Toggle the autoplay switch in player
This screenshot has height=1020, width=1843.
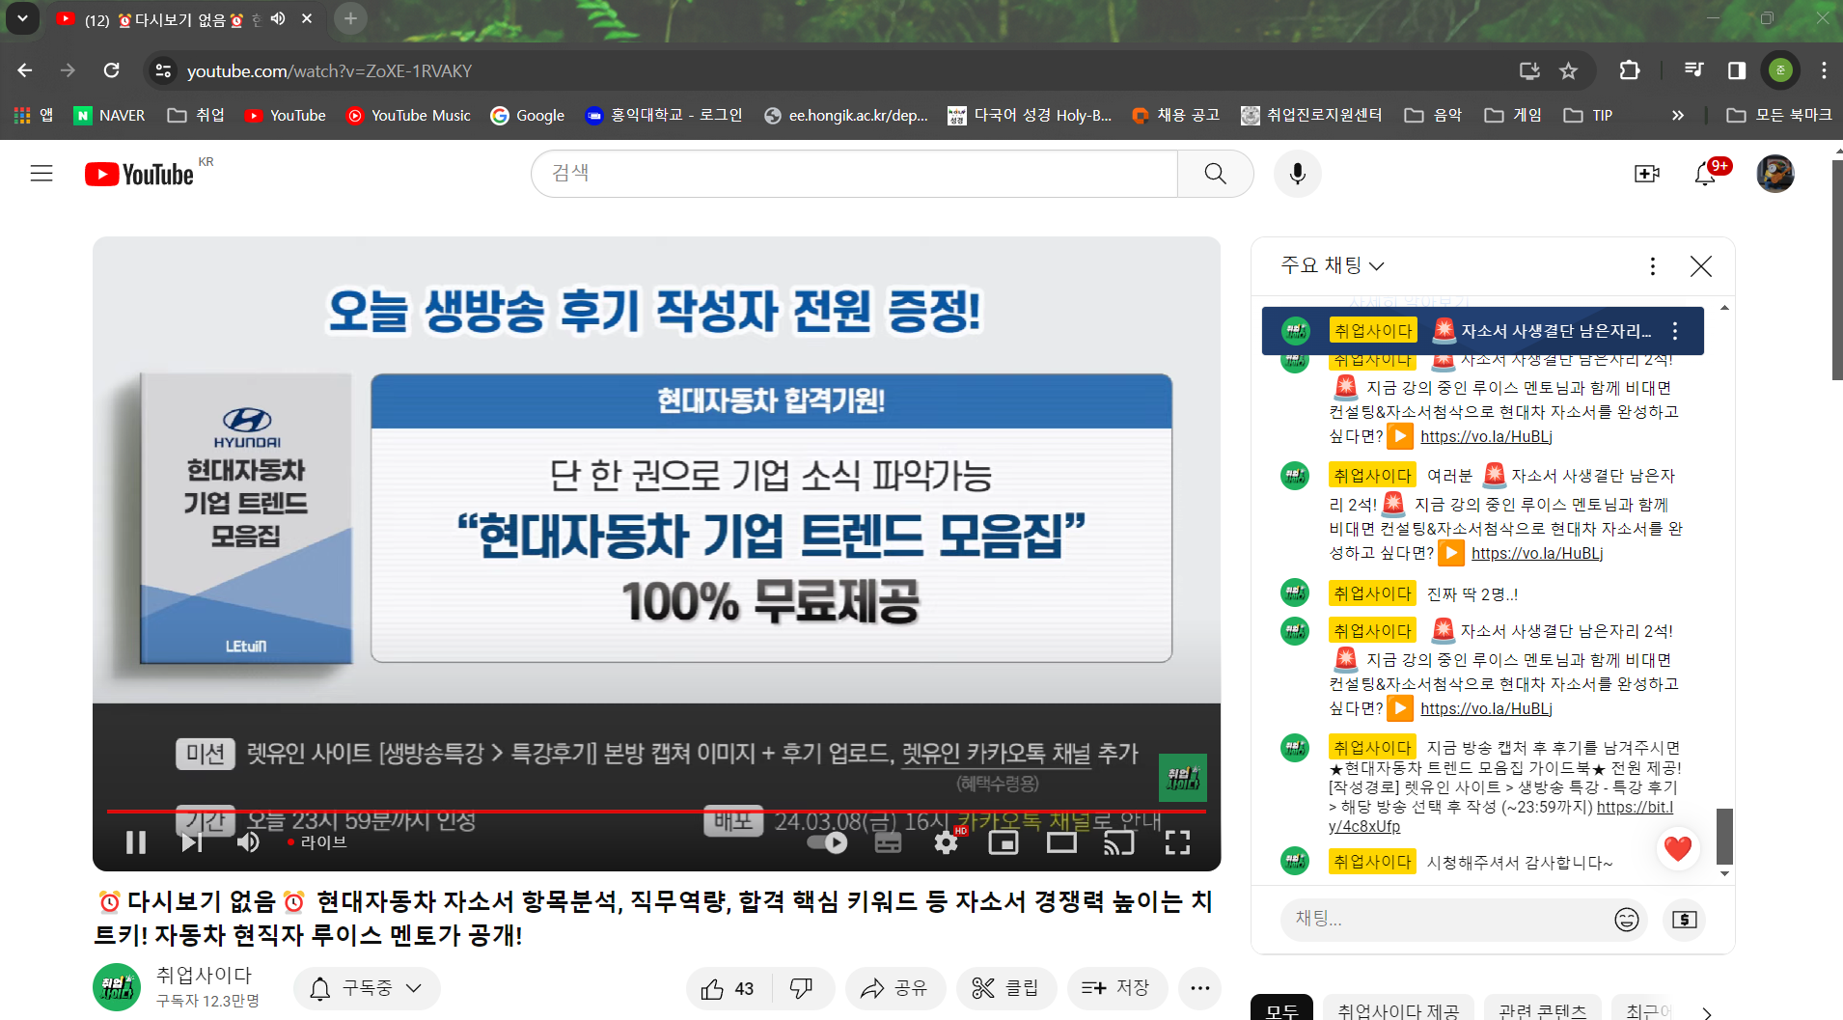coord(828,842)
